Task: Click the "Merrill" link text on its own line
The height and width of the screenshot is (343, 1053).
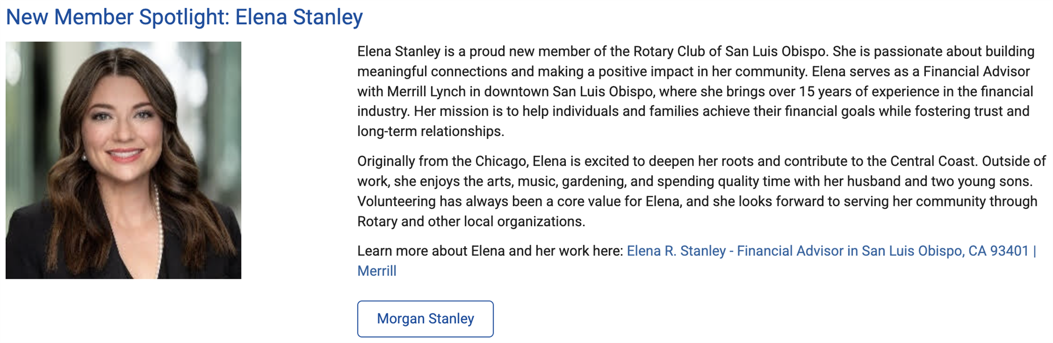Action: click(x=377, y=271)
